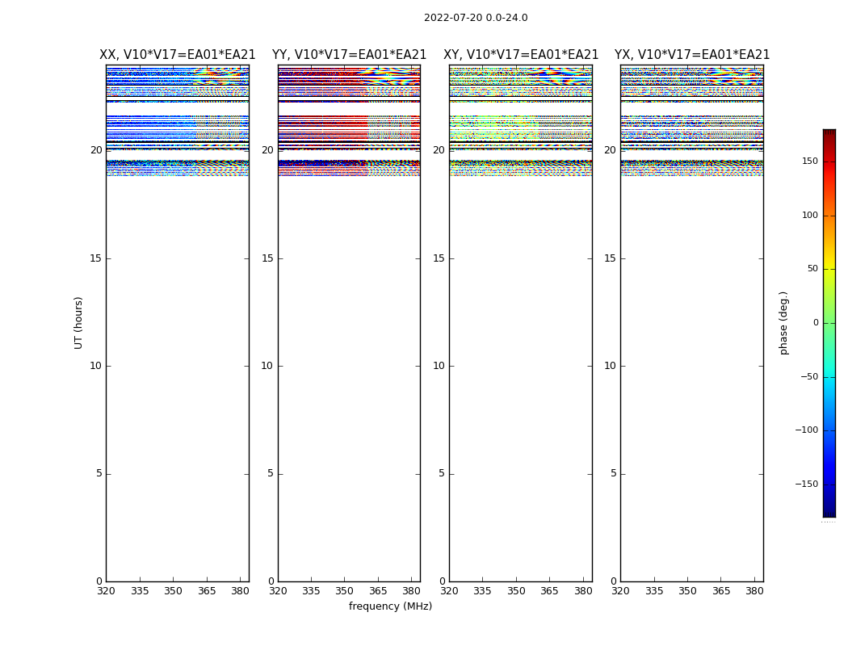Click the 10 hour tick of XX panel

point(96,366)
